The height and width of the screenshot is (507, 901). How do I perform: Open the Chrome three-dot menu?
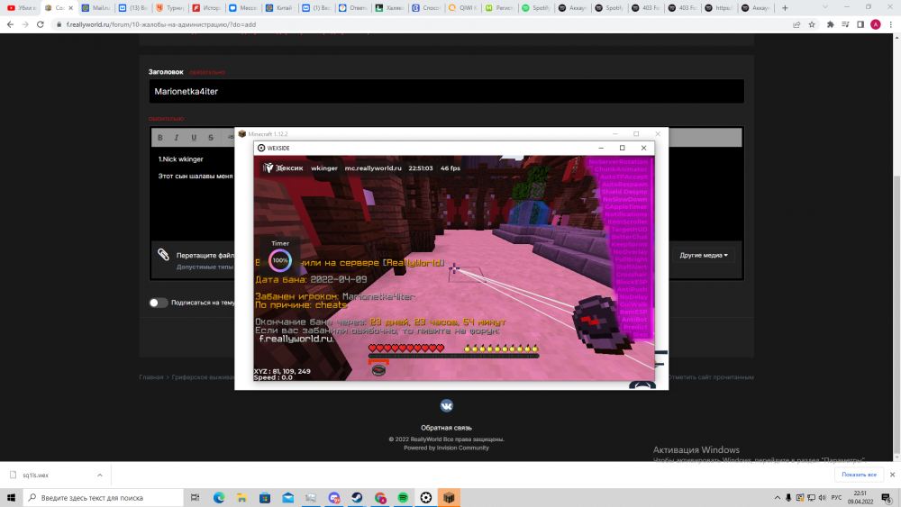click(891, 24)
